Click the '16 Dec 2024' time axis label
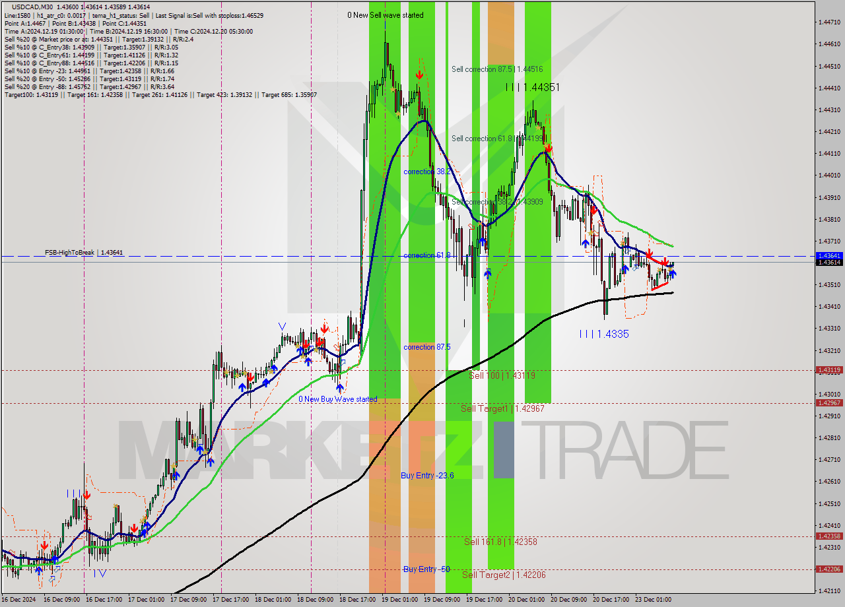Image resolution: width=845 pixels, height=607 pixels. point(17,600)
